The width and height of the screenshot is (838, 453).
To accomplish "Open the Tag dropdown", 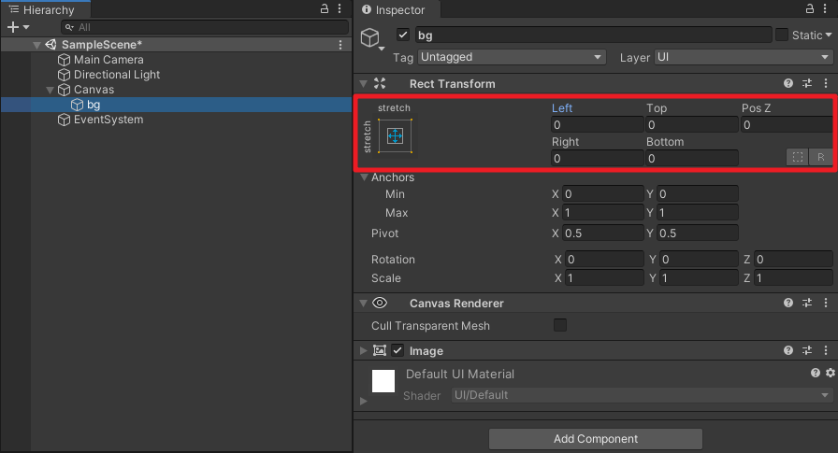I will tap(512, 57).
